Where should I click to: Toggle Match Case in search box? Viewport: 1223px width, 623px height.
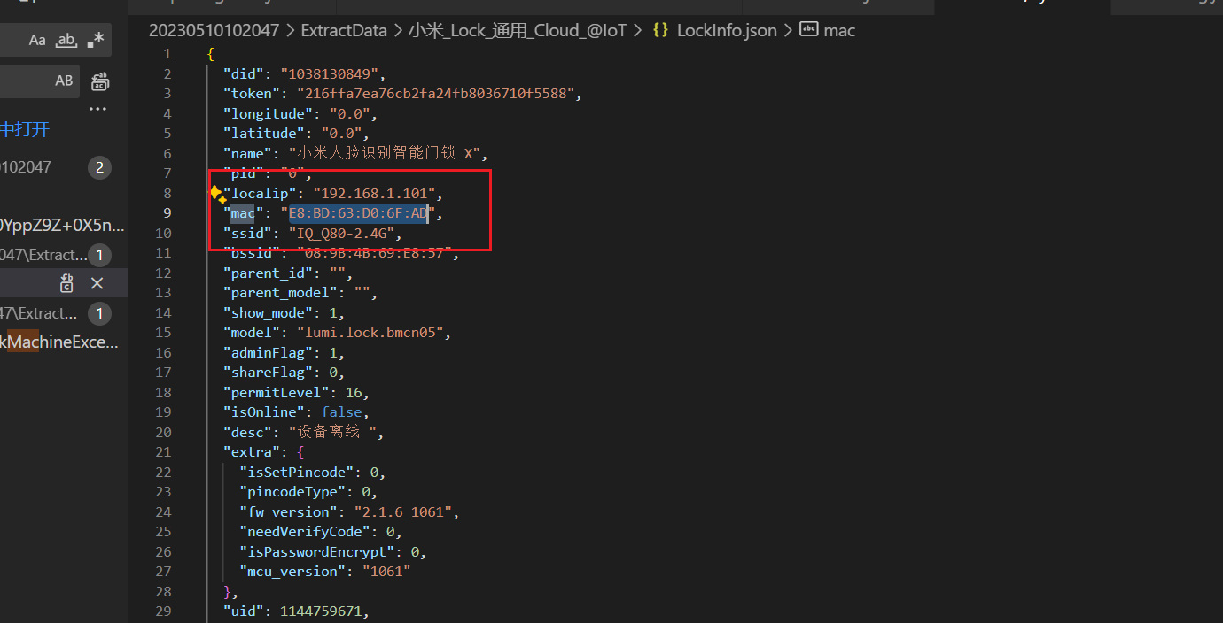37,40
